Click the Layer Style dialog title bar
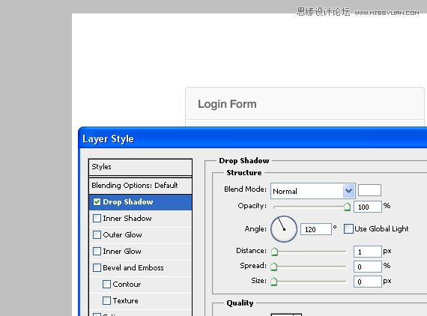Viewport: 427px width, 316px height. point(253,139)
